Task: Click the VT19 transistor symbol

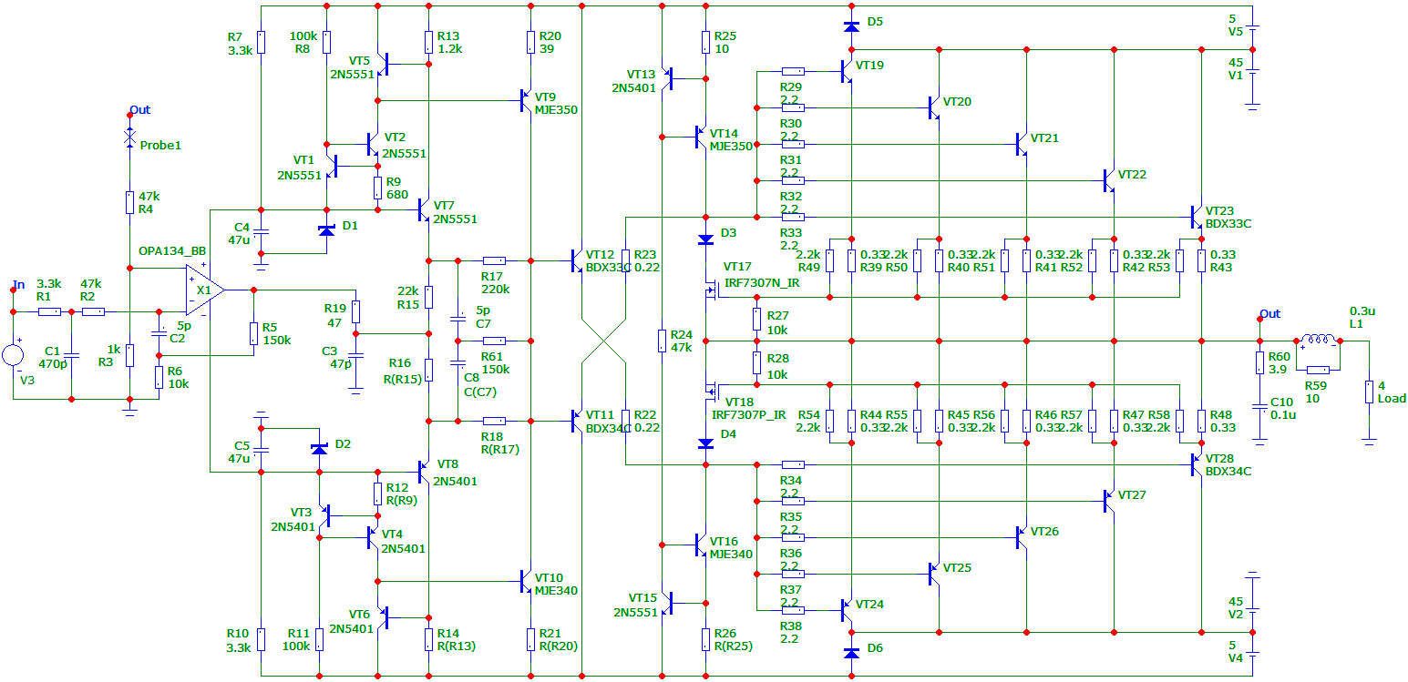Action: (848, 71)
